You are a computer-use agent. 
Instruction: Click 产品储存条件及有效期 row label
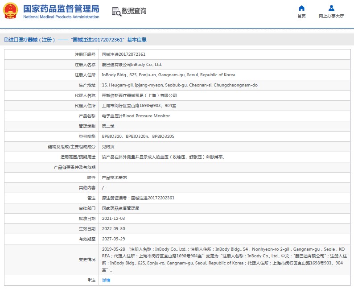pos(75,167)
